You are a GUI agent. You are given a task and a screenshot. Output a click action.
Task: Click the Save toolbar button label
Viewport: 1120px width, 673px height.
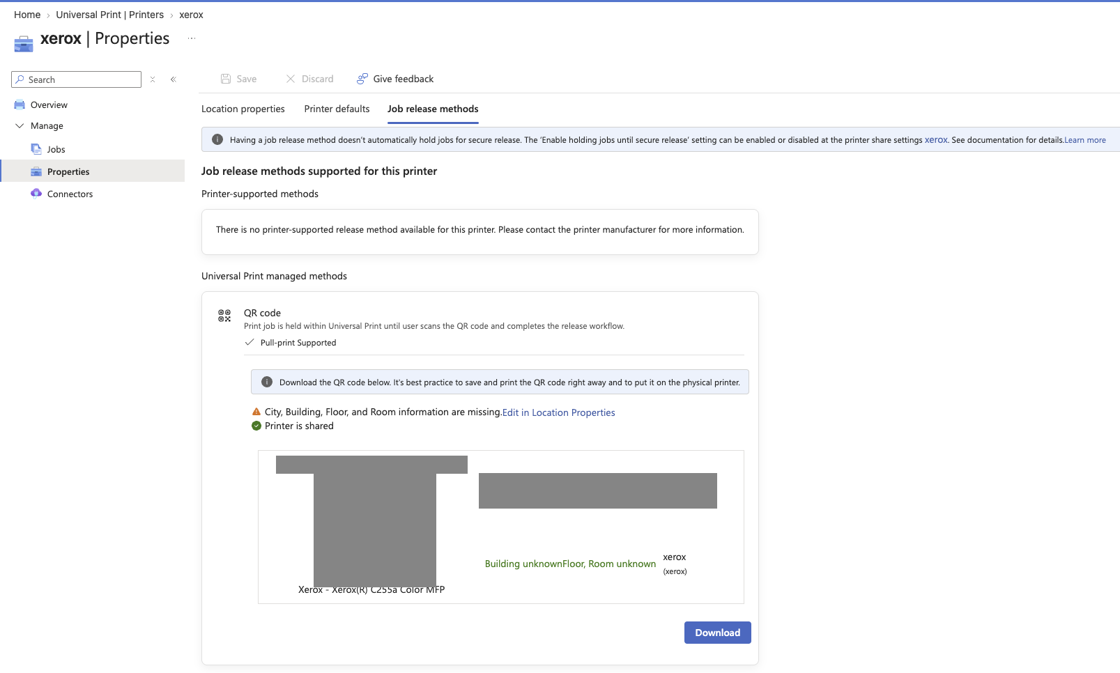click(x=247, y=79)
